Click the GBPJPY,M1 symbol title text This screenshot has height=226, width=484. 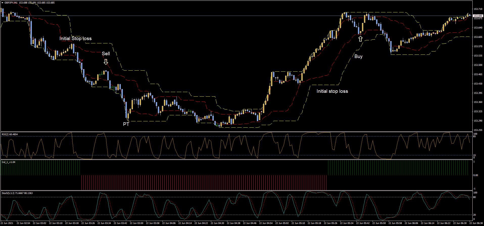pos(11,3)
